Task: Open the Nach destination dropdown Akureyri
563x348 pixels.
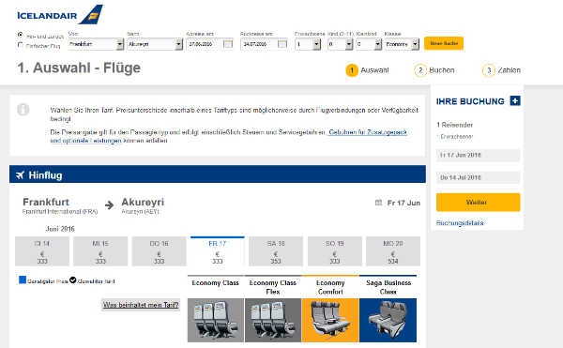Action: (x=155, y=44)
